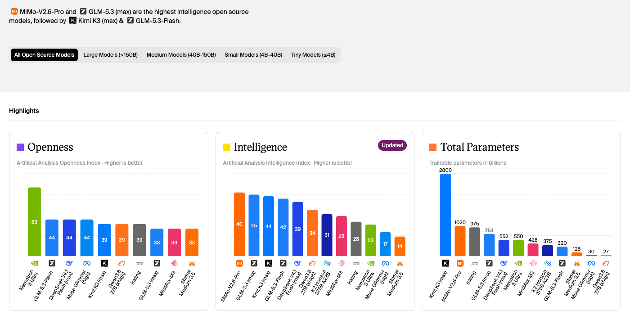Click the Highlights section heading
630x315 pixels.
24,111
